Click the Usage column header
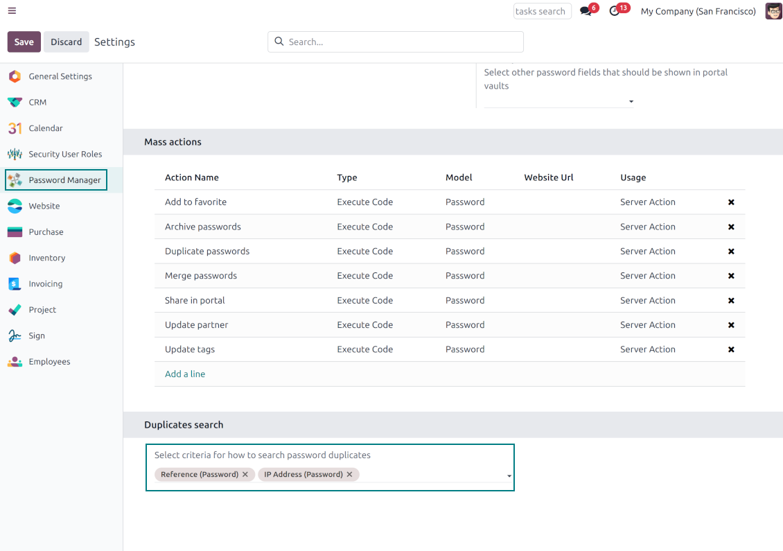 (x=633, y=178)
